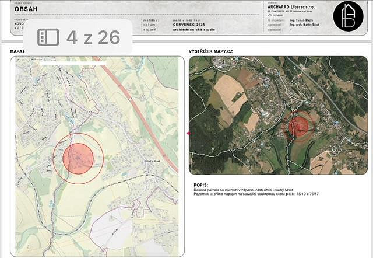Open the sidebar thumbnails panel icon
This screenshot has width=373, height=258.
coord(48,37)
